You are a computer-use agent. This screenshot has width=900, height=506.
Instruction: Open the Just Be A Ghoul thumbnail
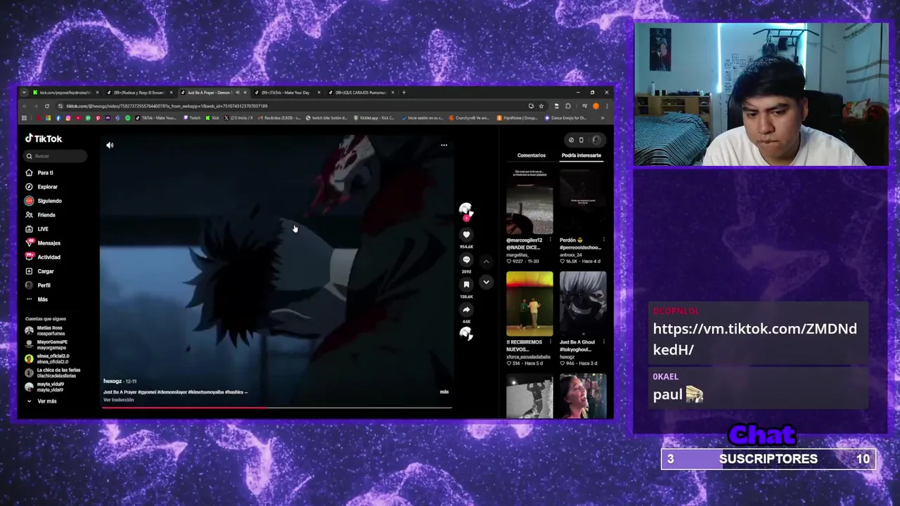coord(583,304)
